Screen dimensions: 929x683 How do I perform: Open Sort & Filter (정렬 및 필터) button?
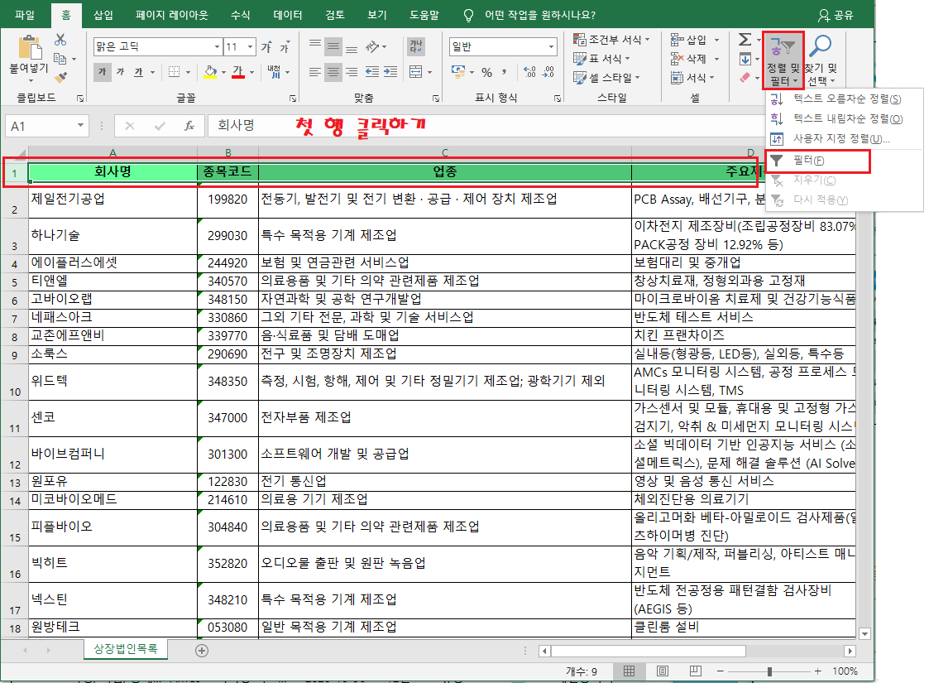pos(783,60)
